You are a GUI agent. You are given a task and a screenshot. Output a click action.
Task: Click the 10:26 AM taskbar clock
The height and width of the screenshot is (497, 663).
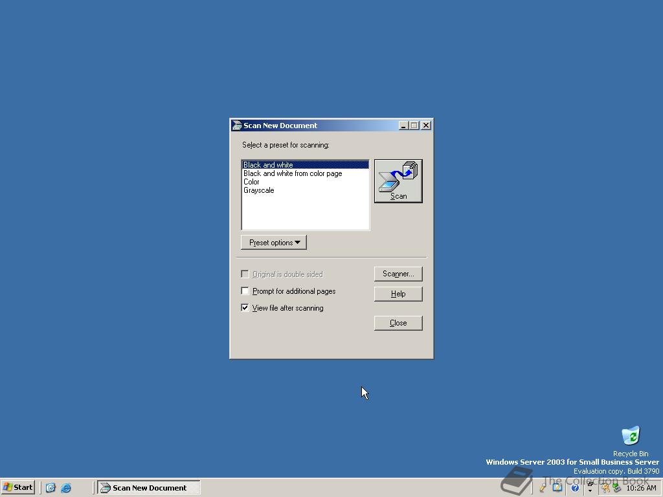[642, 488]
